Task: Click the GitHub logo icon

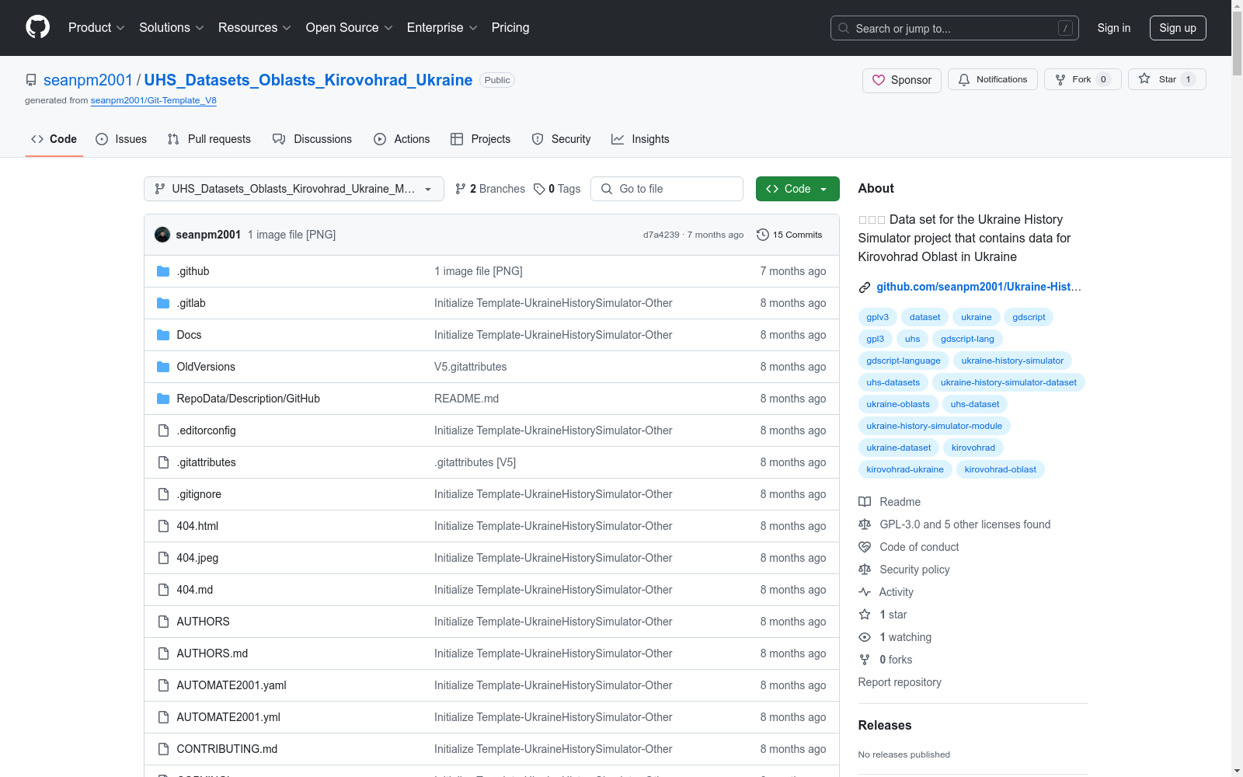Action: (x=37, y=28)
